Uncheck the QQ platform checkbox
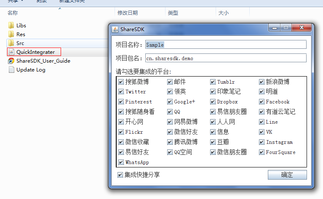323x199 pixels. [170, 112]
